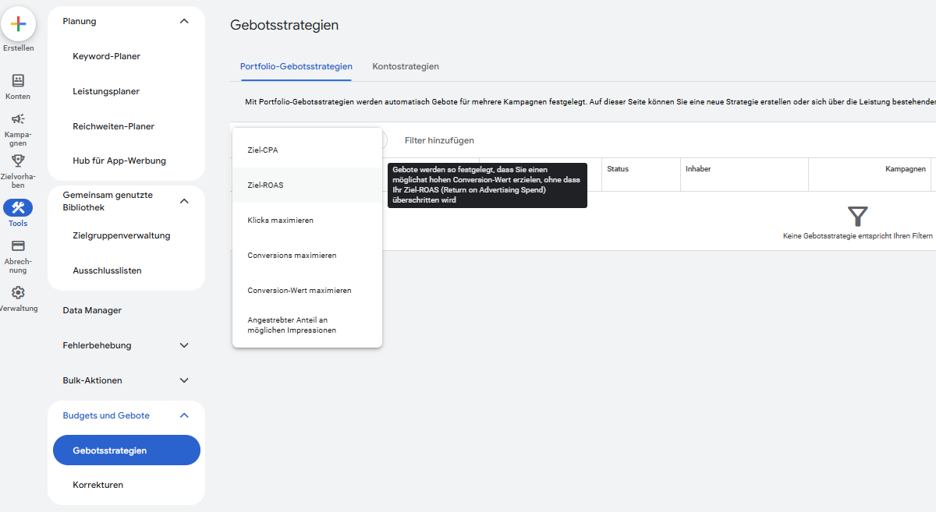This screenshot has width=936, height=512.
Task: Collapse Gemeinsam genutzte Bibliothek section
Action: tap(184, 201)
